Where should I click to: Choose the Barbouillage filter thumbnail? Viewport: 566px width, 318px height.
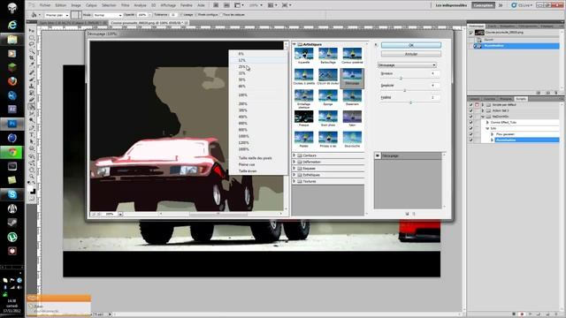tap(328, 56)
